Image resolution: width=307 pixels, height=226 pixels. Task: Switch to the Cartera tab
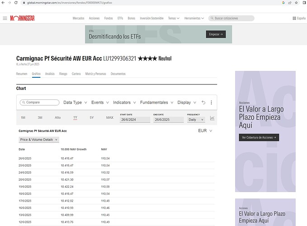coord(76,74)
